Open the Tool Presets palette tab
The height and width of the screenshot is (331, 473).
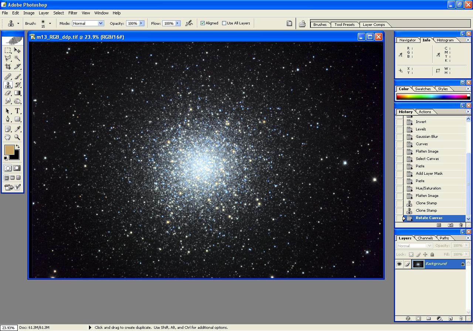pos(344,25)
